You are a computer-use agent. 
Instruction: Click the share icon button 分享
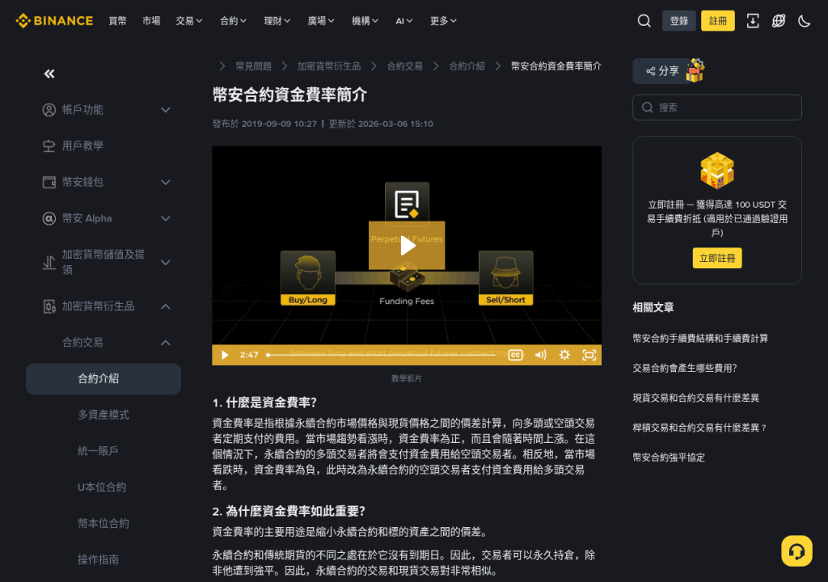(x=662, y=71)
